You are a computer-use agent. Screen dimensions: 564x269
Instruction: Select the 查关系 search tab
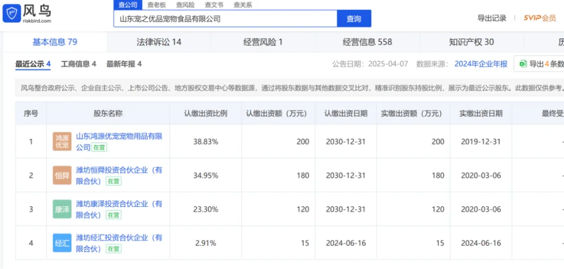243,5
